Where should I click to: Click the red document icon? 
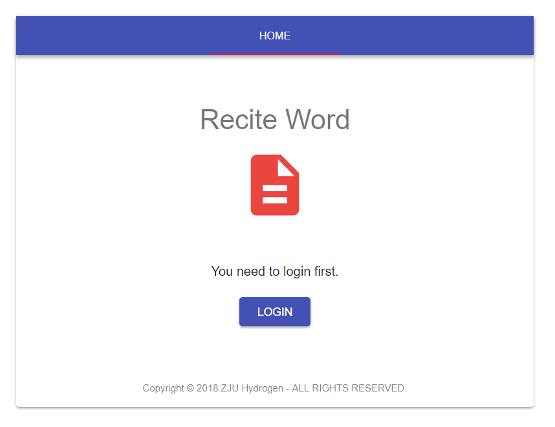coord(275,185)
